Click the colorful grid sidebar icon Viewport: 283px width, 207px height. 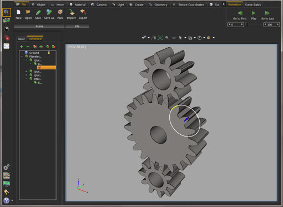[x=7, y=175]
